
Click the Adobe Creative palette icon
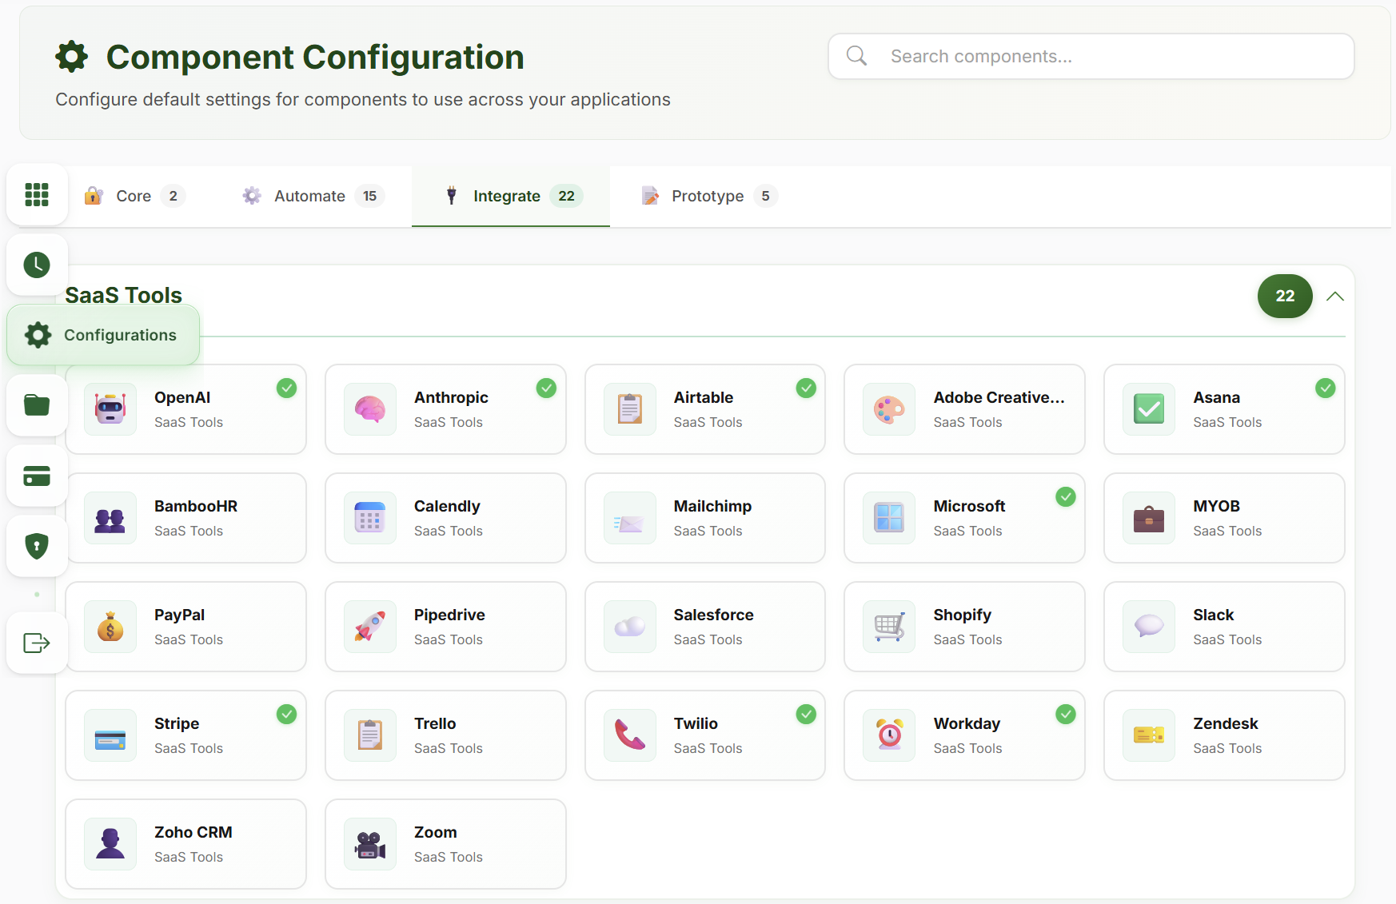(889, 409)
